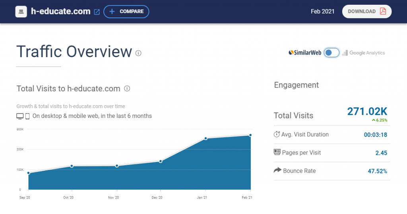Select the Dec '20 chart data point
407x214 pixels.
click(x=161, y=161)
